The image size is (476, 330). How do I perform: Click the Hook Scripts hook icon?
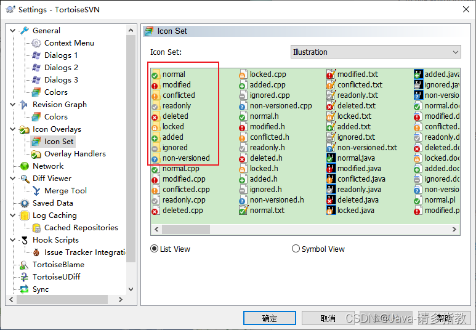(x=25, y=240)
